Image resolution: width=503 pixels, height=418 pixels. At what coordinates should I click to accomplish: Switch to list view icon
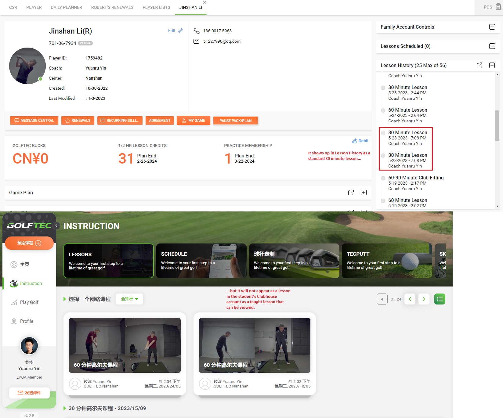coord(440,299)
